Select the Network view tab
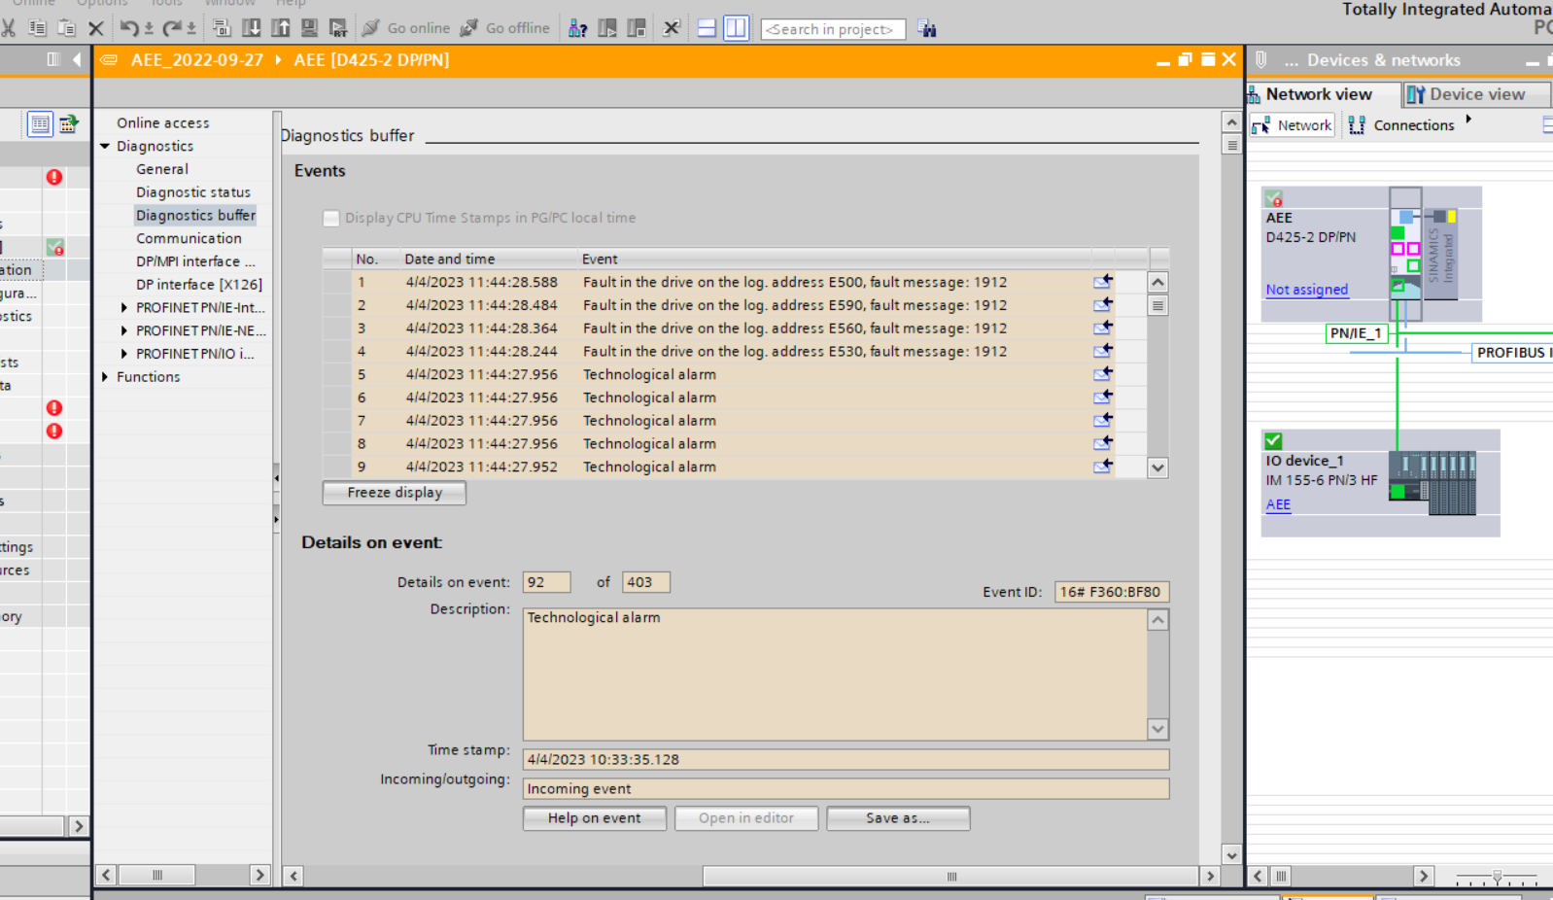Screen dimensions: 1553x900 (x=1318, y=94)
